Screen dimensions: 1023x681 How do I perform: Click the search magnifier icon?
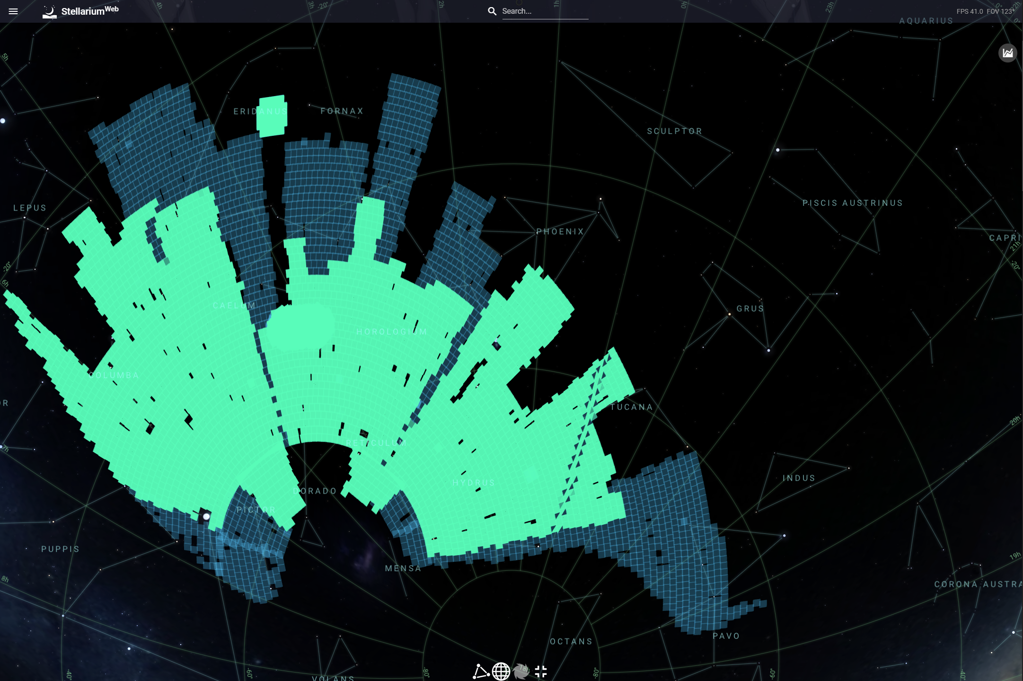(492, 11)
